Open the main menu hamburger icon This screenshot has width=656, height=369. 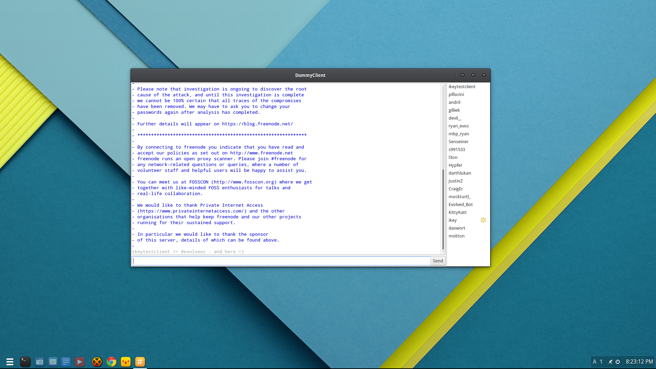click(x=10, y=362)
